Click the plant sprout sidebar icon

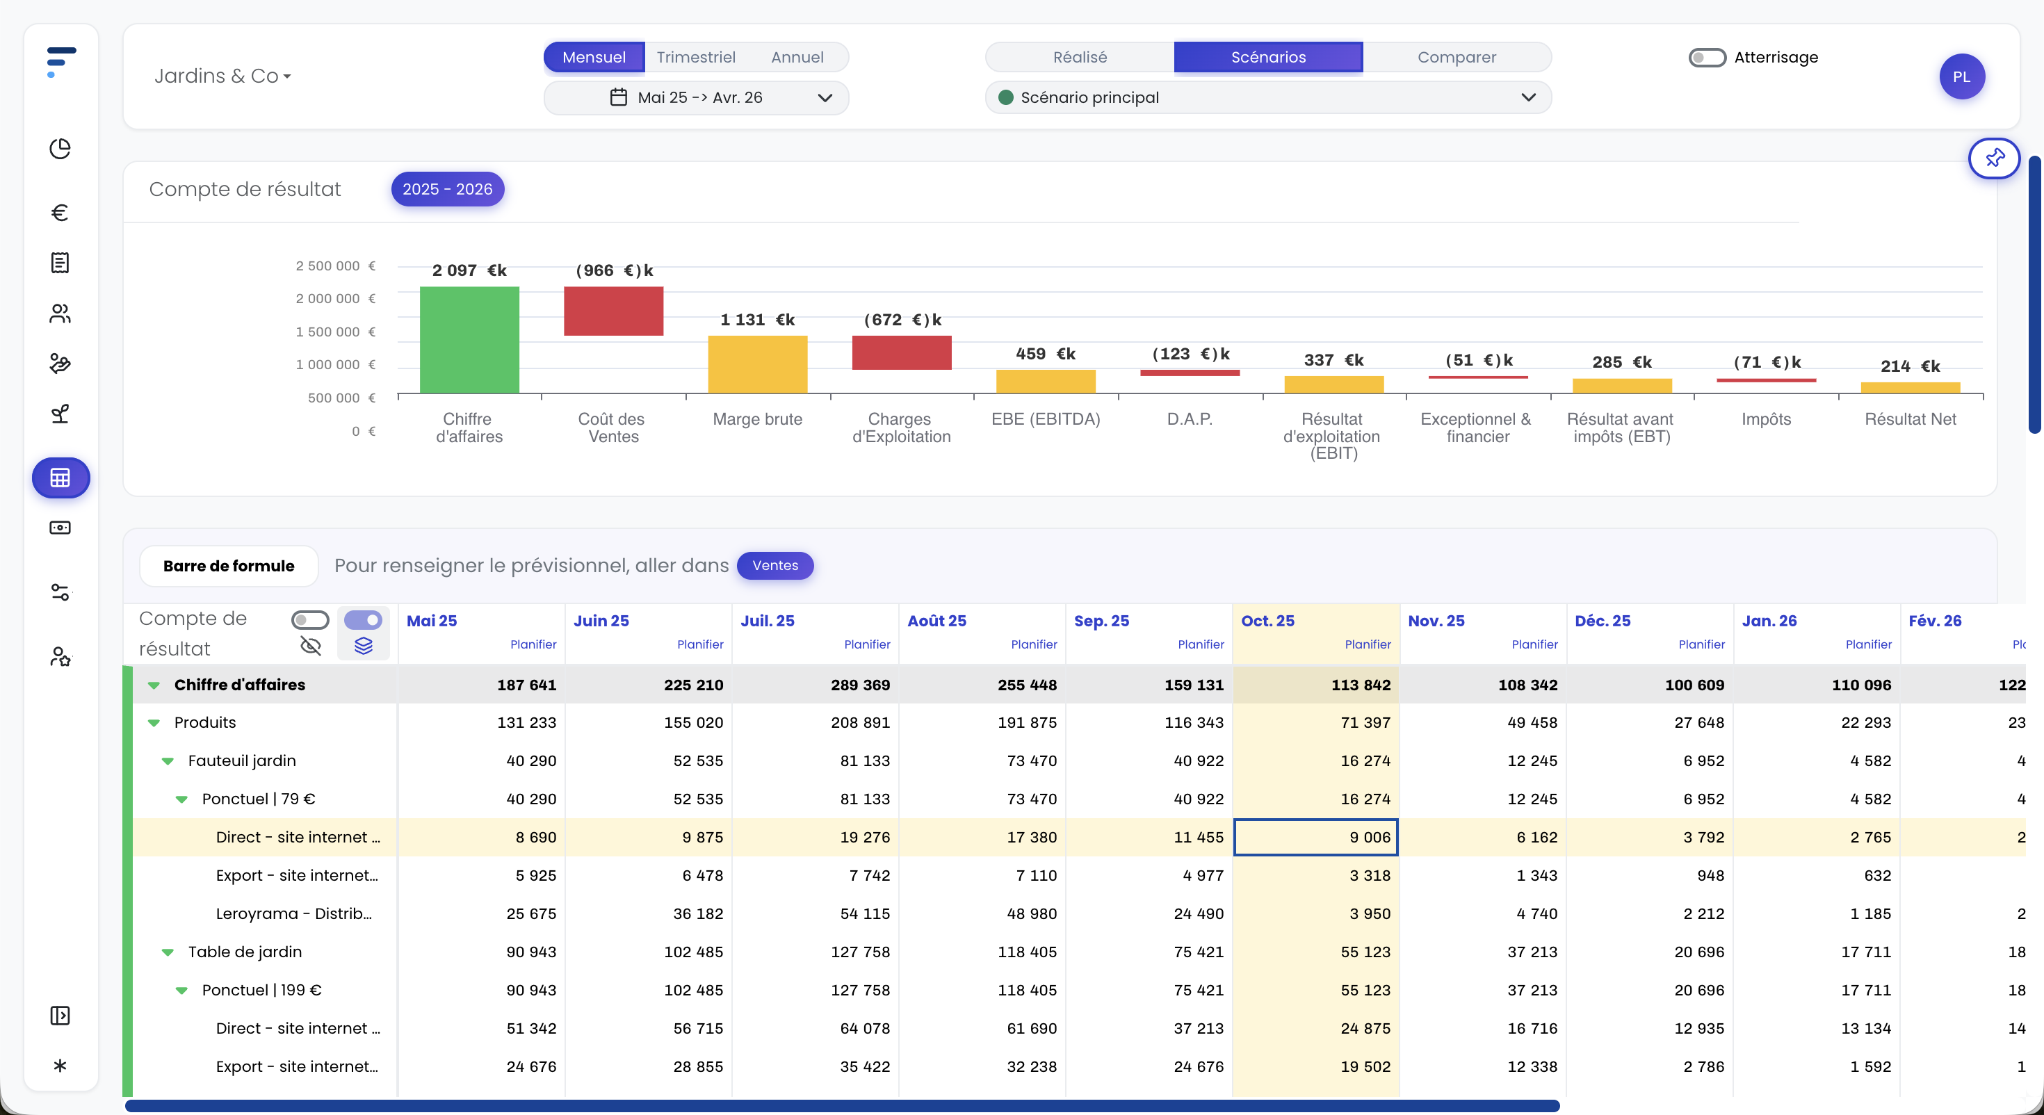[x=60, y=413]
